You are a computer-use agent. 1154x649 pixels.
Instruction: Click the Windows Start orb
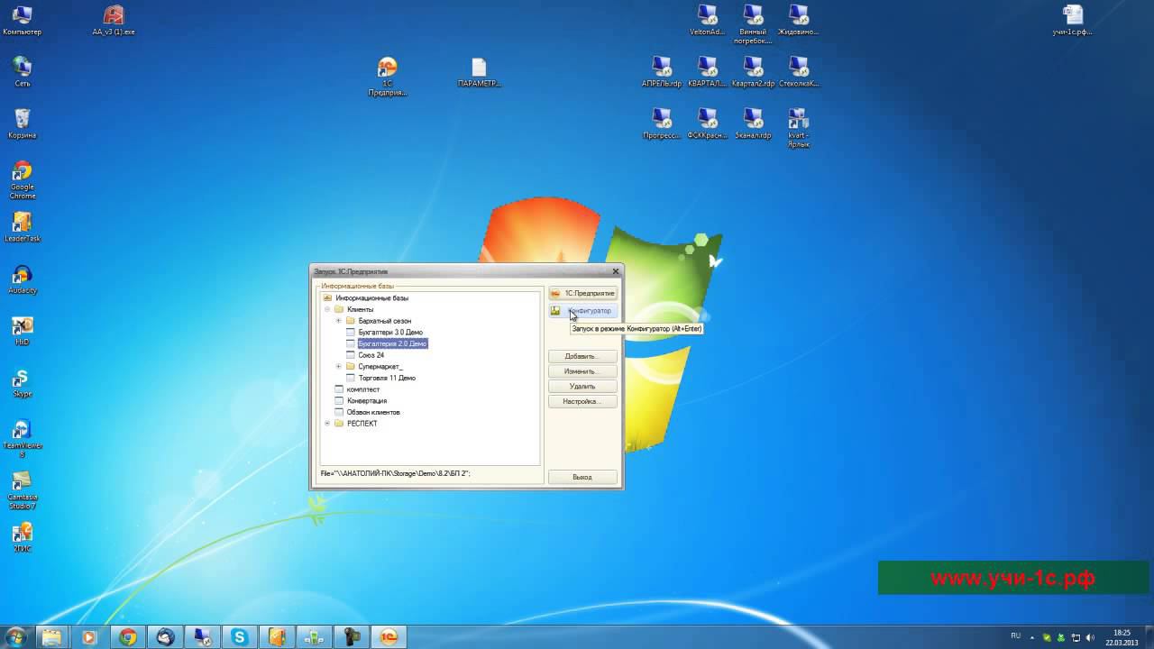(x=16, y=637)
